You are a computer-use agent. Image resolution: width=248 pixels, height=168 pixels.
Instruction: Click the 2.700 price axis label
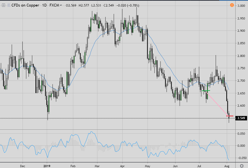[241, 81]
